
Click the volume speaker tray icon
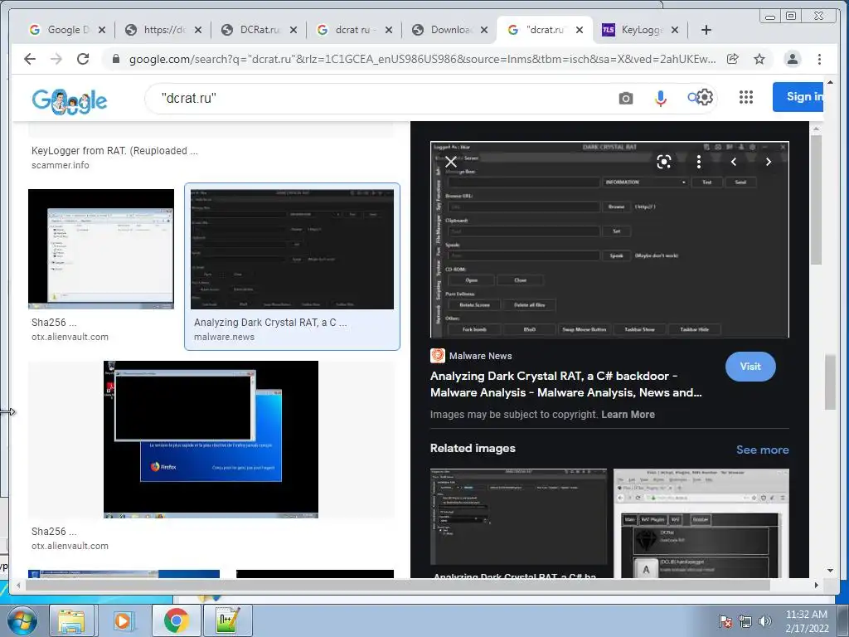(764, 621)
